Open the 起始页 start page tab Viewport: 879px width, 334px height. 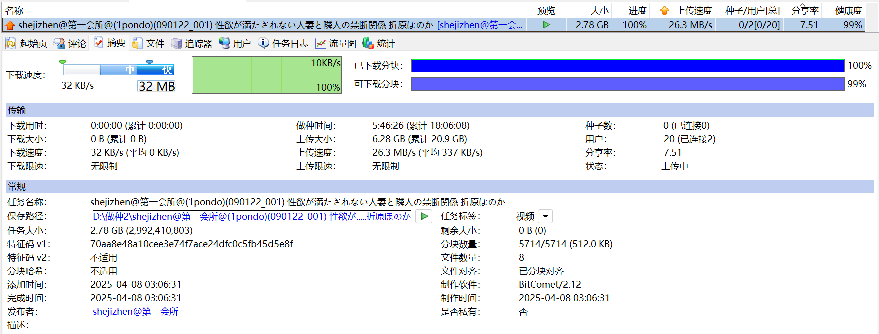[x=26, y=44]
